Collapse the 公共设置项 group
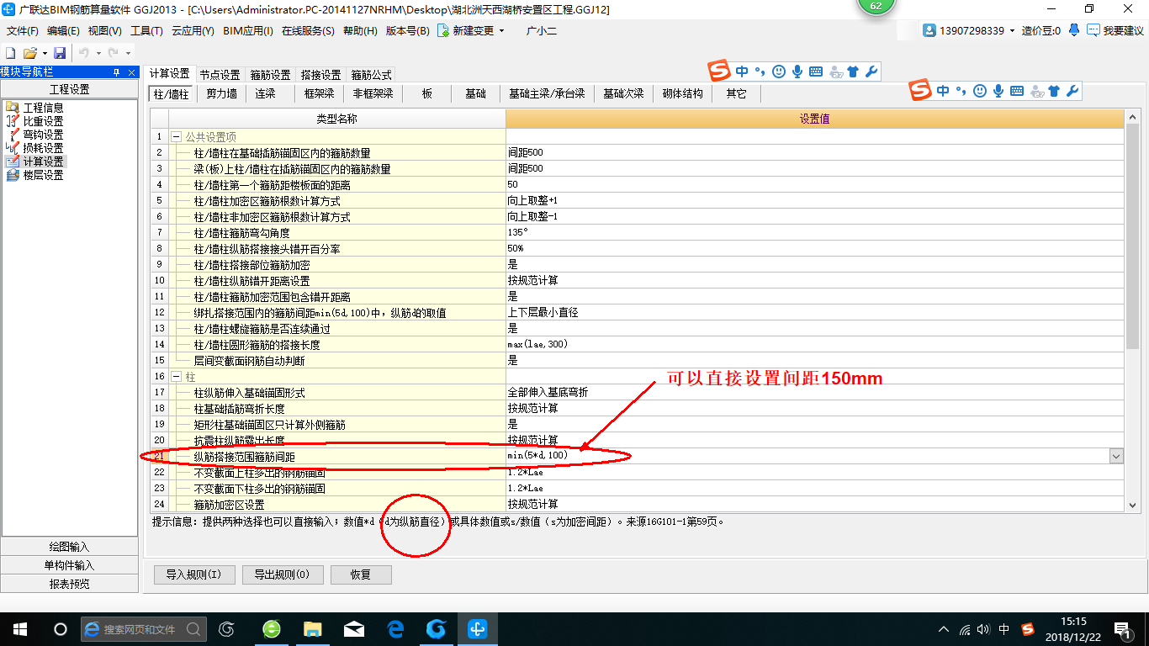 (177, 137)
